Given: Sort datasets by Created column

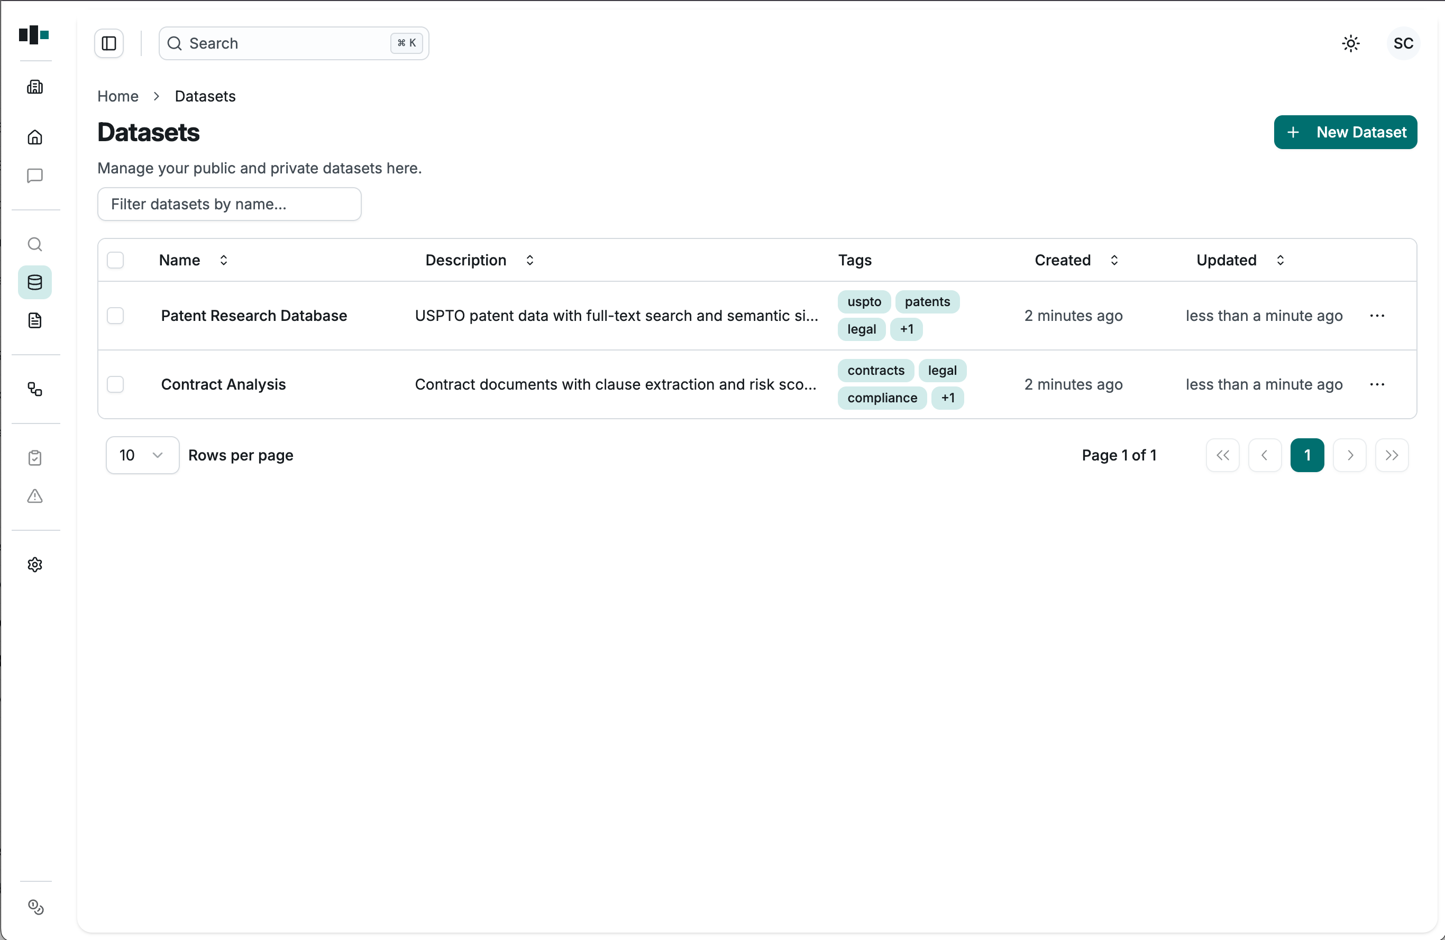Looking at the screenshot, I should (x=1115, y=260).
